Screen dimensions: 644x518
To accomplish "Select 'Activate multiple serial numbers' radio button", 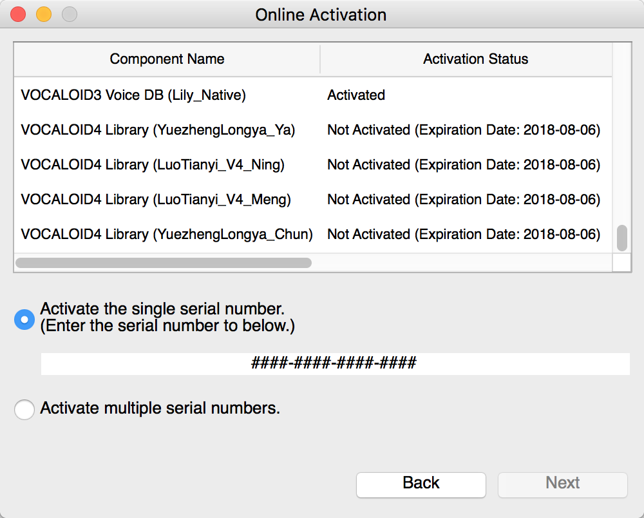I will [24, 409].
